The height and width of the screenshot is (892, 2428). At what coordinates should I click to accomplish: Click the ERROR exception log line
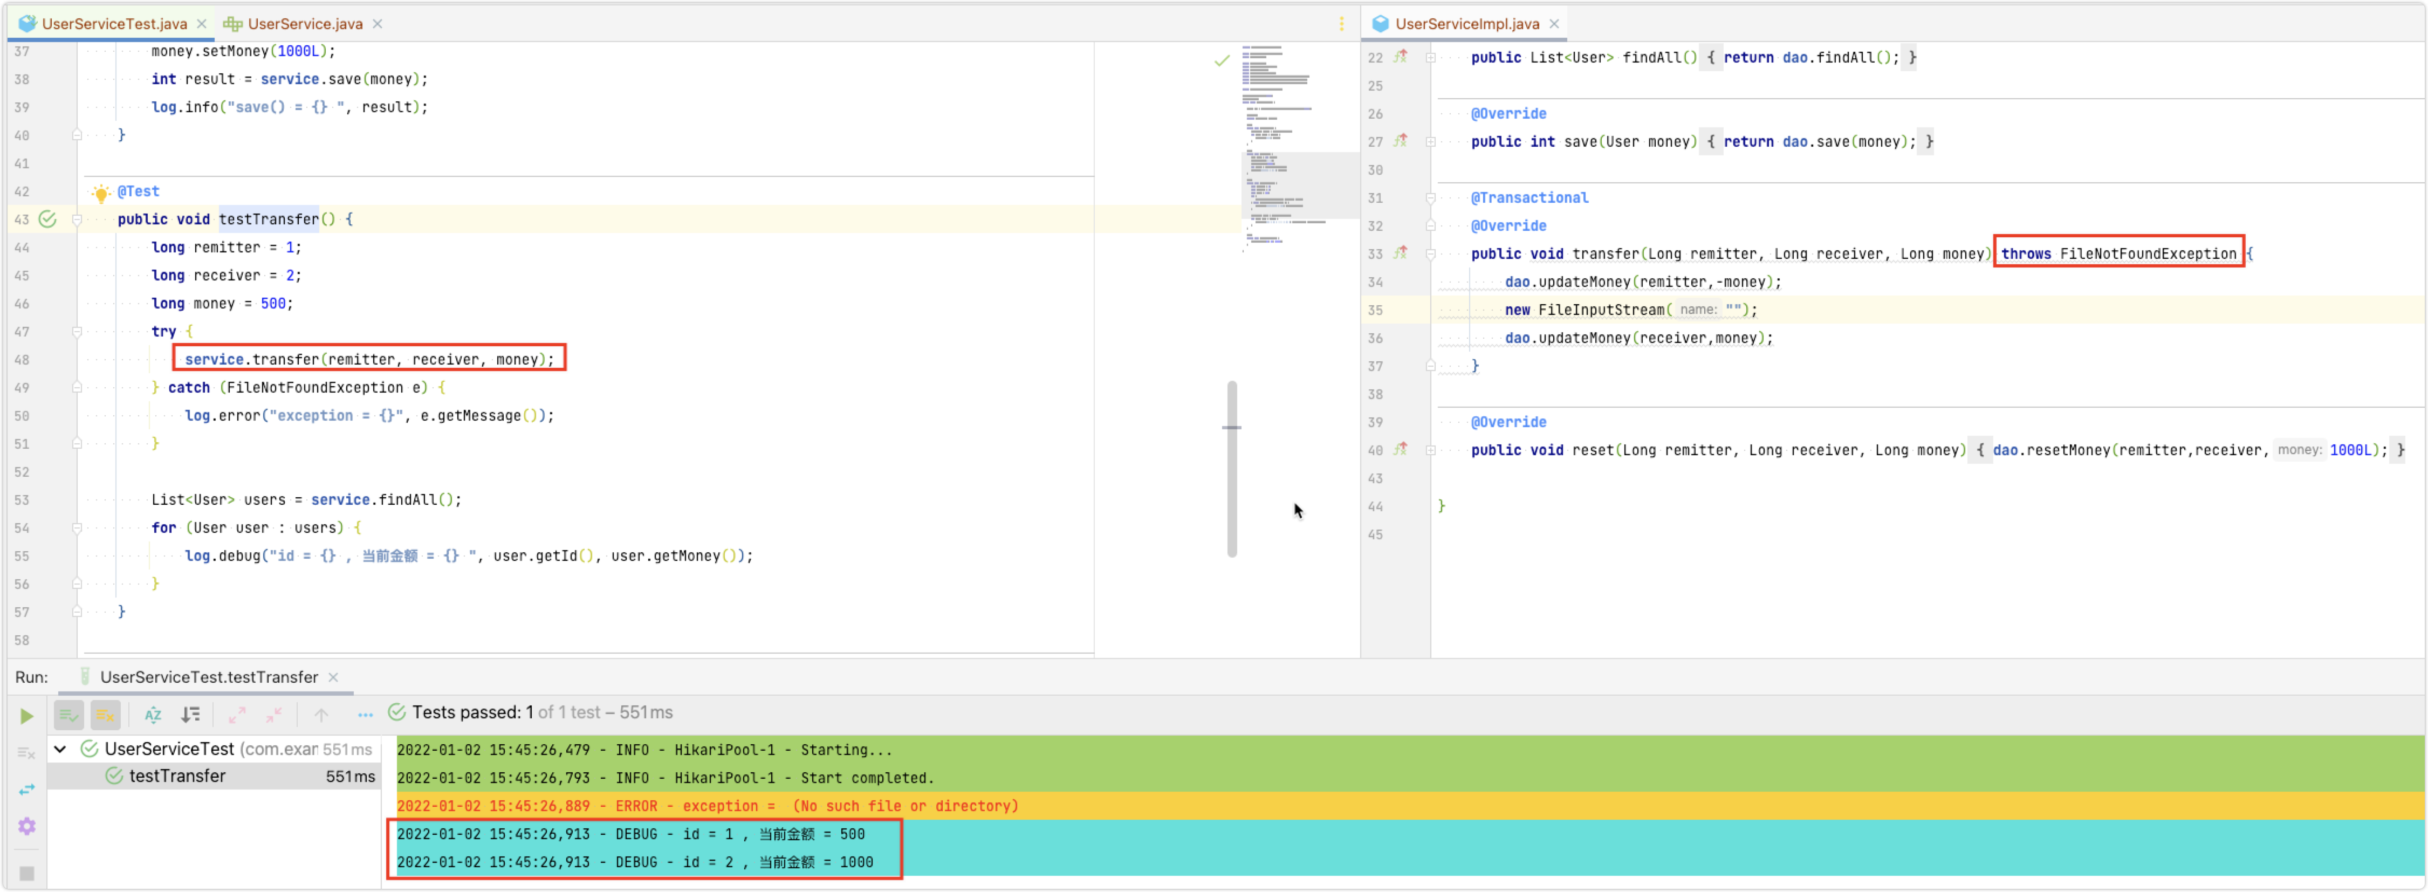point(707,806)
